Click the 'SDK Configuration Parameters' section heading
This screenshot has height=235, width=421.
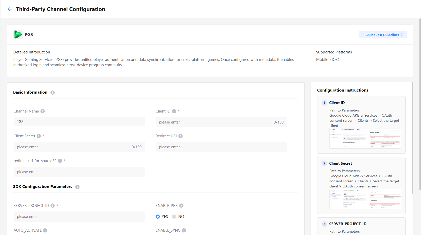[43, 187]
